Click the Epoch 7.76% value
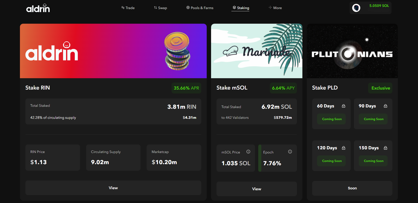 point(272,163)
